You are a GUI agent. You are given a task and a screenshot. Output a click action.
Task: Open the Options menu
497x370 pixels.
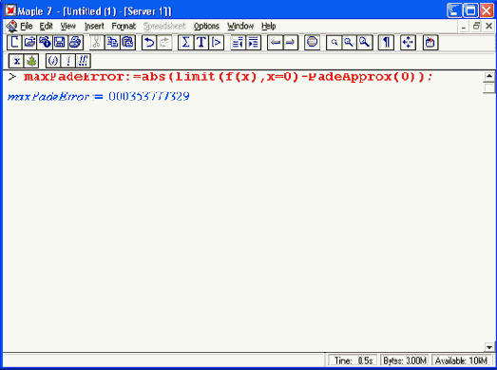(x=206, y=26)
